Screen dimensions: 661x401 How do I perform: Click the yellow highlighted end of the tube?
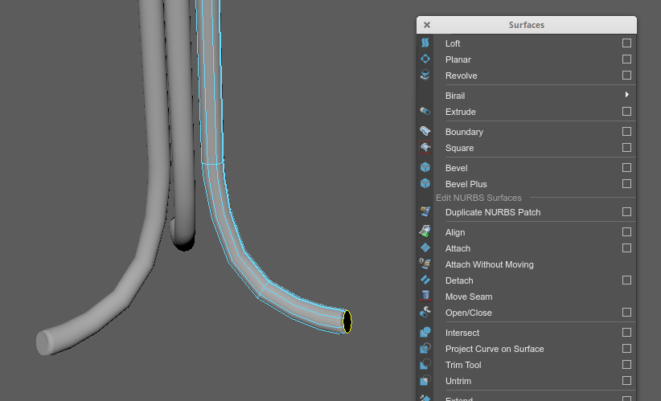coord(347,321)
